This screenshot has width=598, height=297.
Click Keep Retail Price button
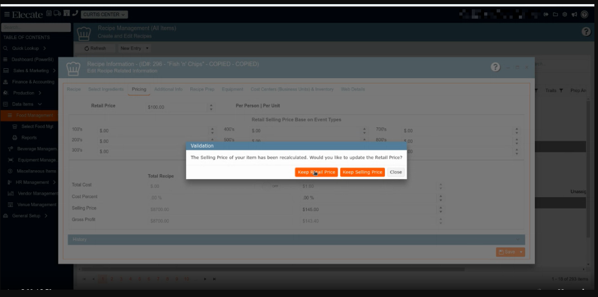(x=316, y=172)
